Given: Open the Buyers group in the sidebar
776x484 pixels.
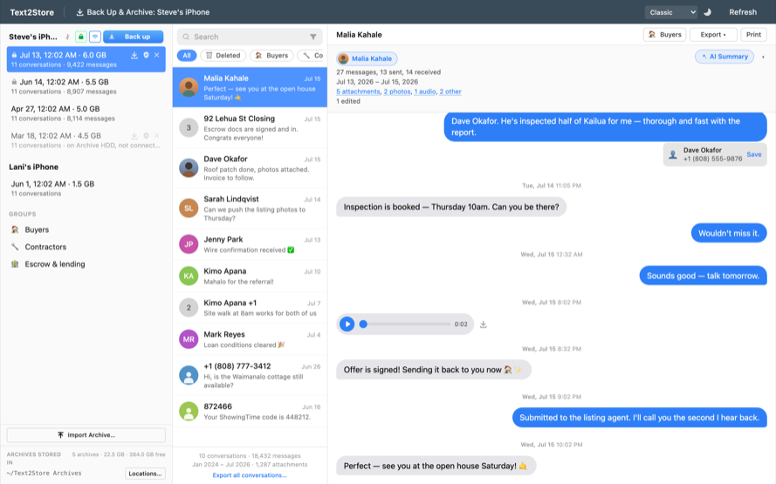Looking at the screenshot, I should pyautogui.click(x=86, y=230).
